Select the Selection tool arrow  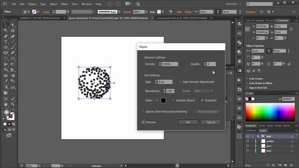[x=6, y=25]
